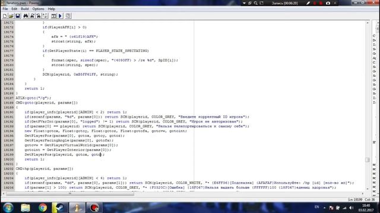Click the Action Center flag tray icon
The width and height of the screenshot is (380, 213).
coord(331,208)
